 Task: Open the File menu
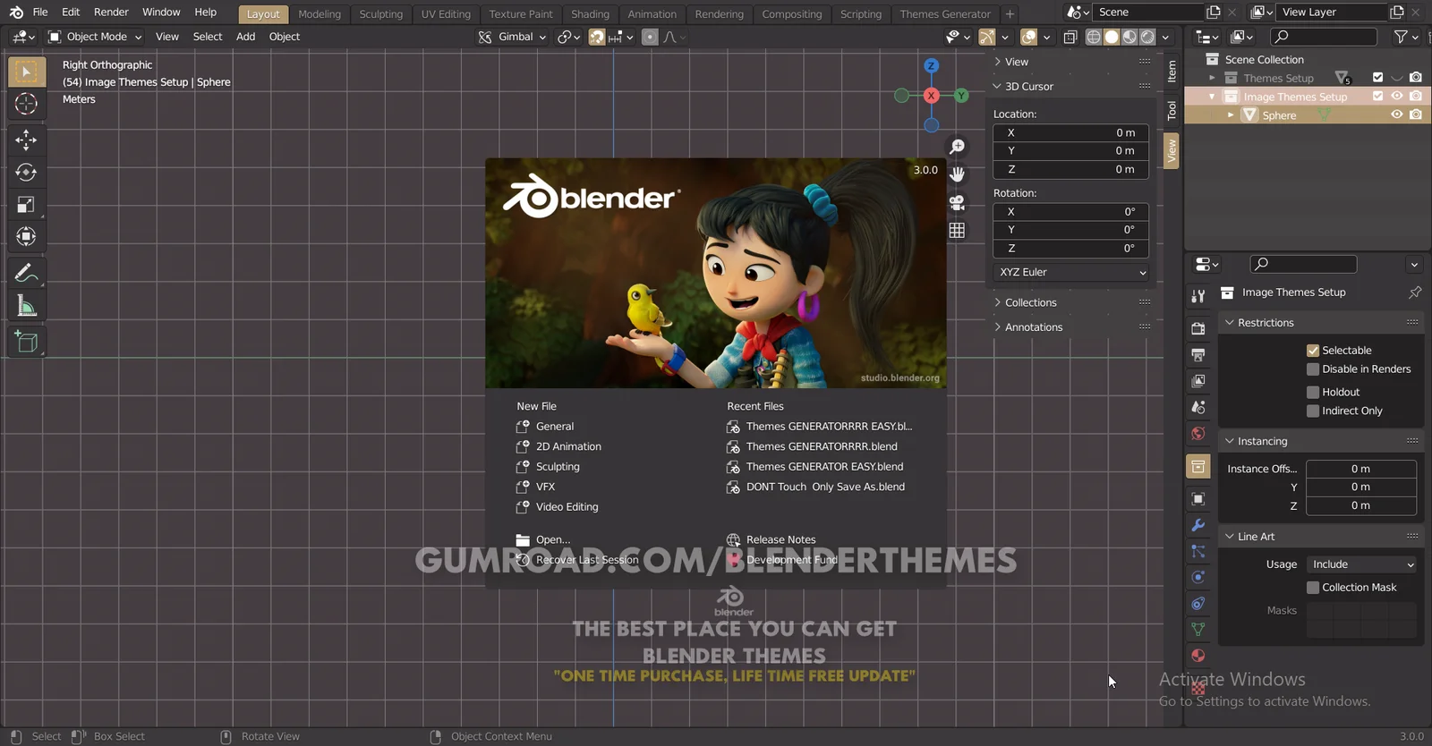40,12
